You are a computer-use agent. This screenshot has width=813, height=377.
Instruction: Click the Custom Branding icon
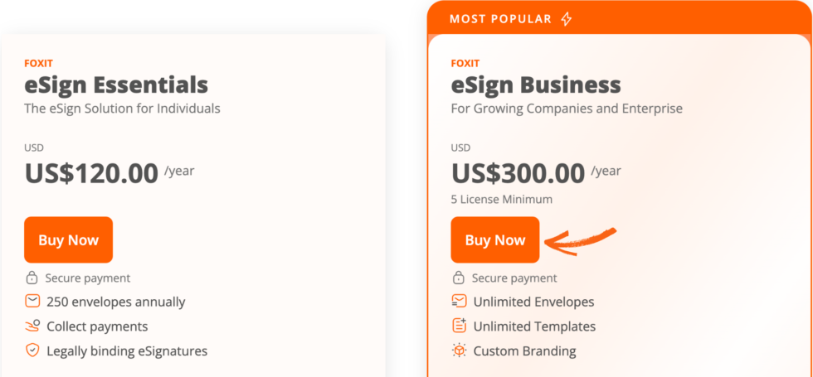(459, 350)
